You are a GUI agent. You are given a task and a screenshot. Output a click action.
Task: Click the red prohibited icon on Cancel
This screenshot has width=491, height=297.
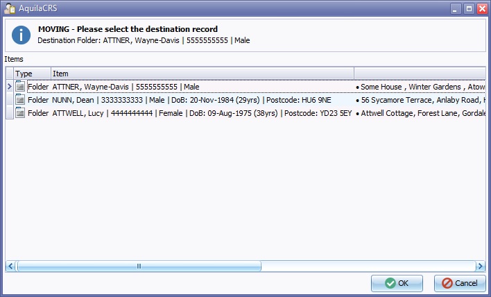point(447,283)
